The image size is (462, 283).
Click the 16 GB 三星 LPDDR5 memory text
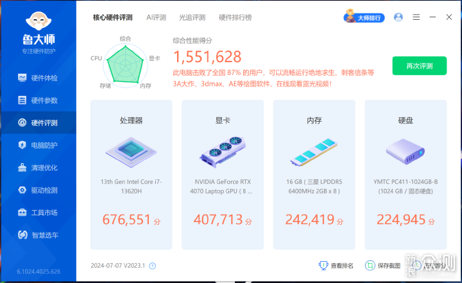pos(314,186)
